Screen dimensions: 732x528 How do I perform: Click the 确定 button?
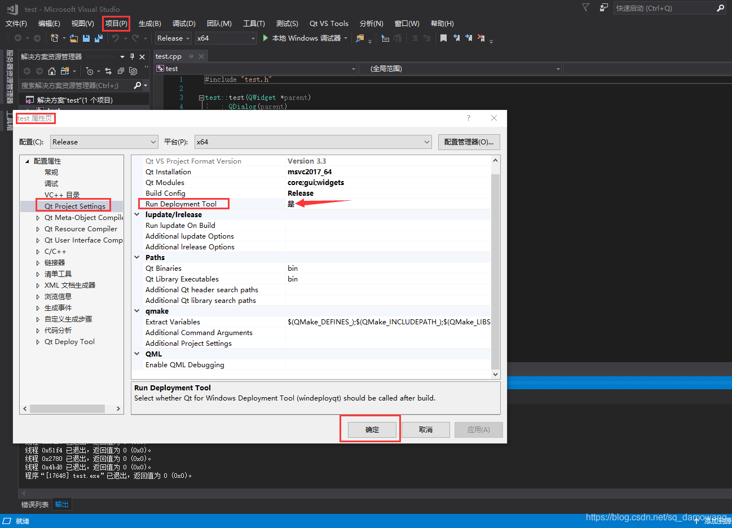pyautogui.click(x=372, y=429)
